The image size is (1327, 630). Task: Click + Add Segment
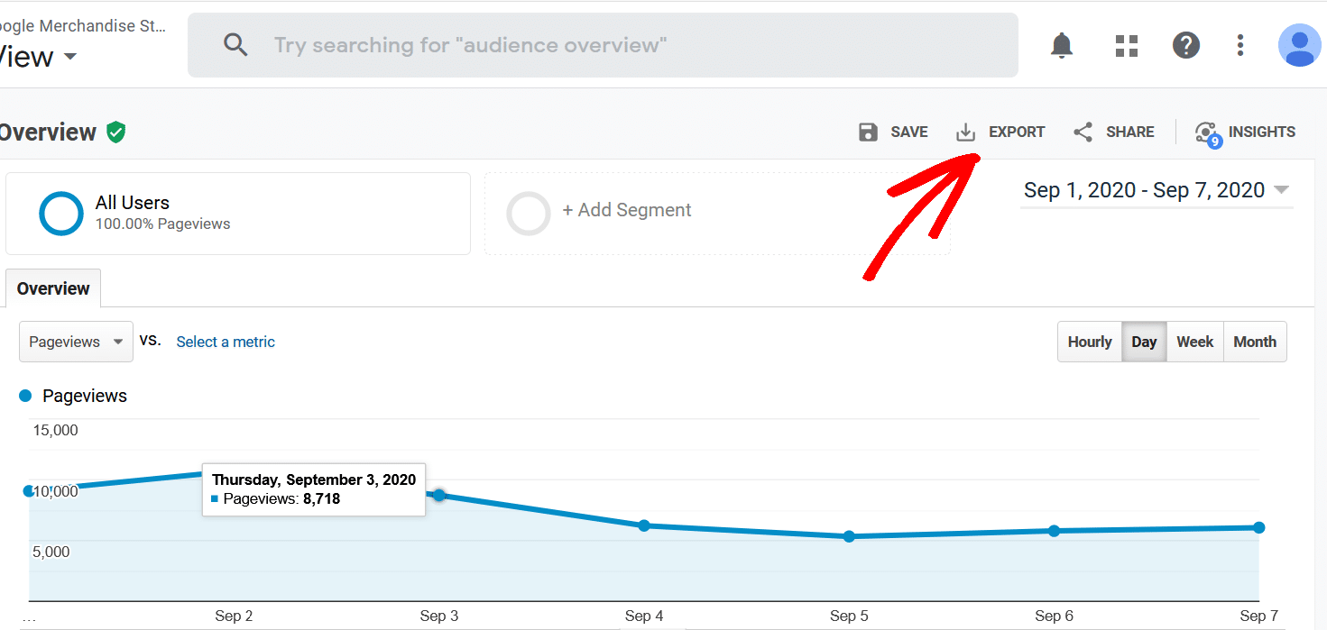coord(627,210)
